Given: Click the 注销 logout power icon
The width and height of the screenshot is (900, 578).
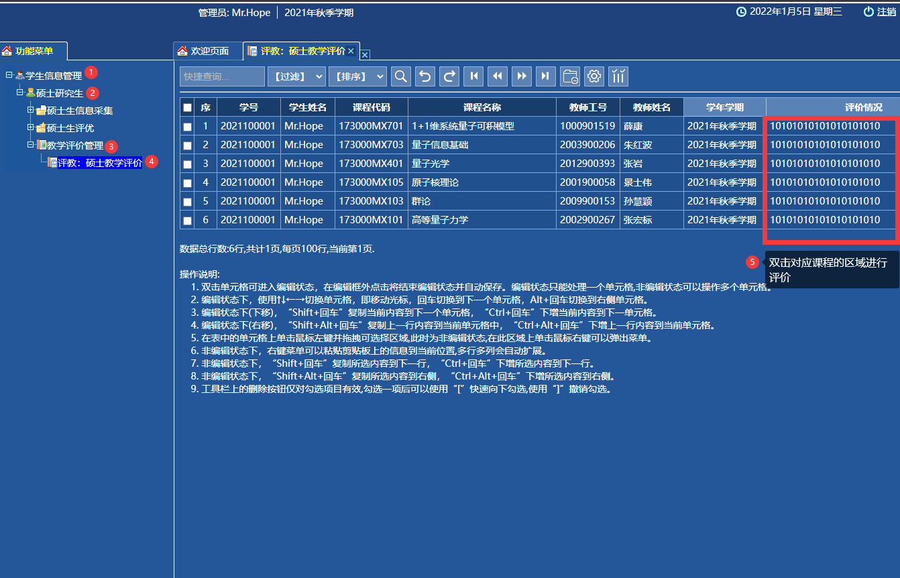Looking at the screenshot, I should point(868,11).
